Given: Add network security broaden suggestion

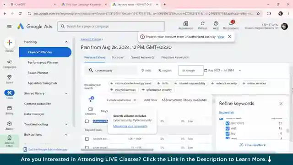Looking at the screenshot, I should pyautogui.click(x=224, y=83).
